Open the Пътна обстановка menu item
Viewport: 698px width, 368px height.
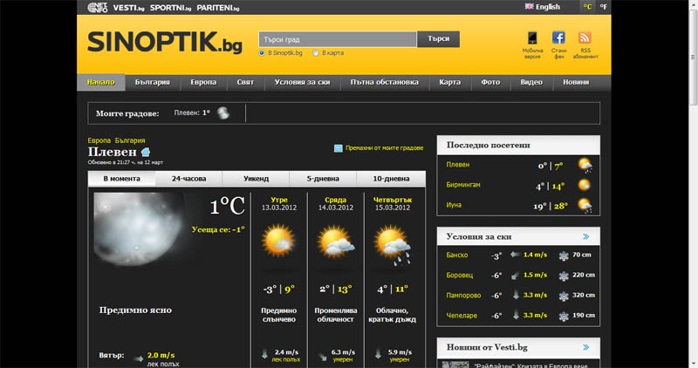(x=384, y=82)
